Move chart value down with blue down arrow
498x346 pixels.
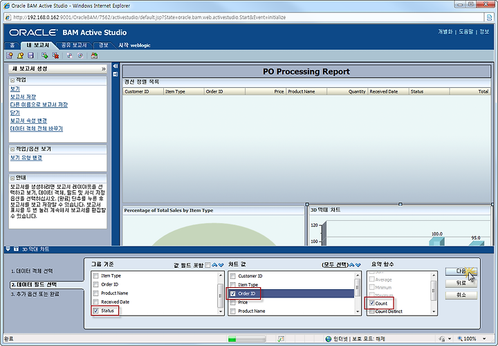click(x=358, y=265)
